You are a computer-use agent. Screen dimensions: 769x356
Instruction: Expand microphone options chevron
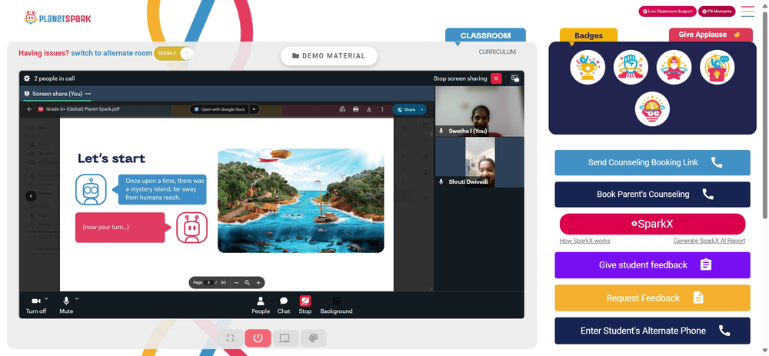[x=77, y=298]
